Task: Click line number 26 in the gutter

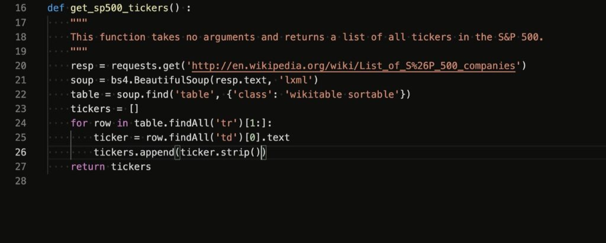Action: [x=20, y=152]
